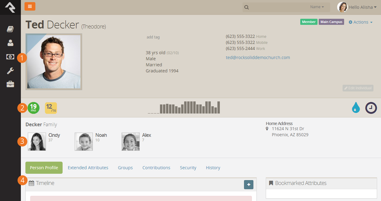Image resolution: width=381 pixels, height=201 pixels.
Task: Select the Person Profile tab
Action: tap(44, 168)
